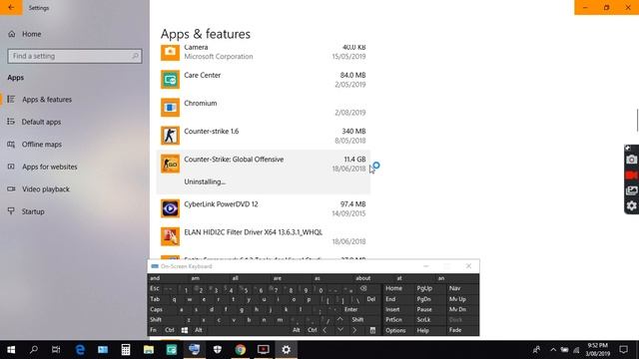Open the taskbar clock showing 9:52 PM
The image size is (639, 359).
597,349
